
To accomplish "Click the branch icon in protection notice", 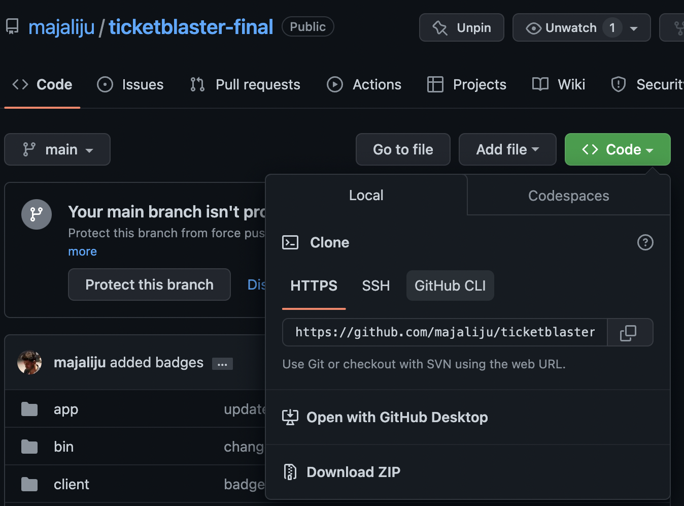I will (37, 214).
